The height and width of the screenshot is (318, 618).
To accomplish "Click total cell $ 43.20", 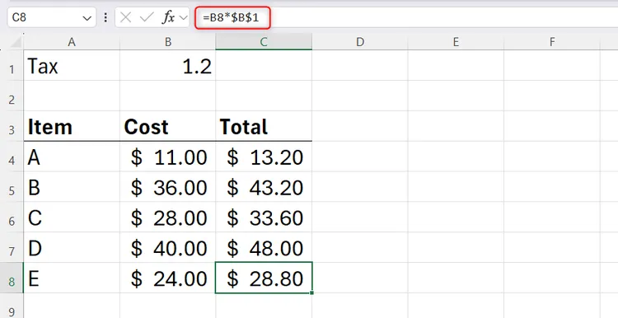I will tap(264, 187).
